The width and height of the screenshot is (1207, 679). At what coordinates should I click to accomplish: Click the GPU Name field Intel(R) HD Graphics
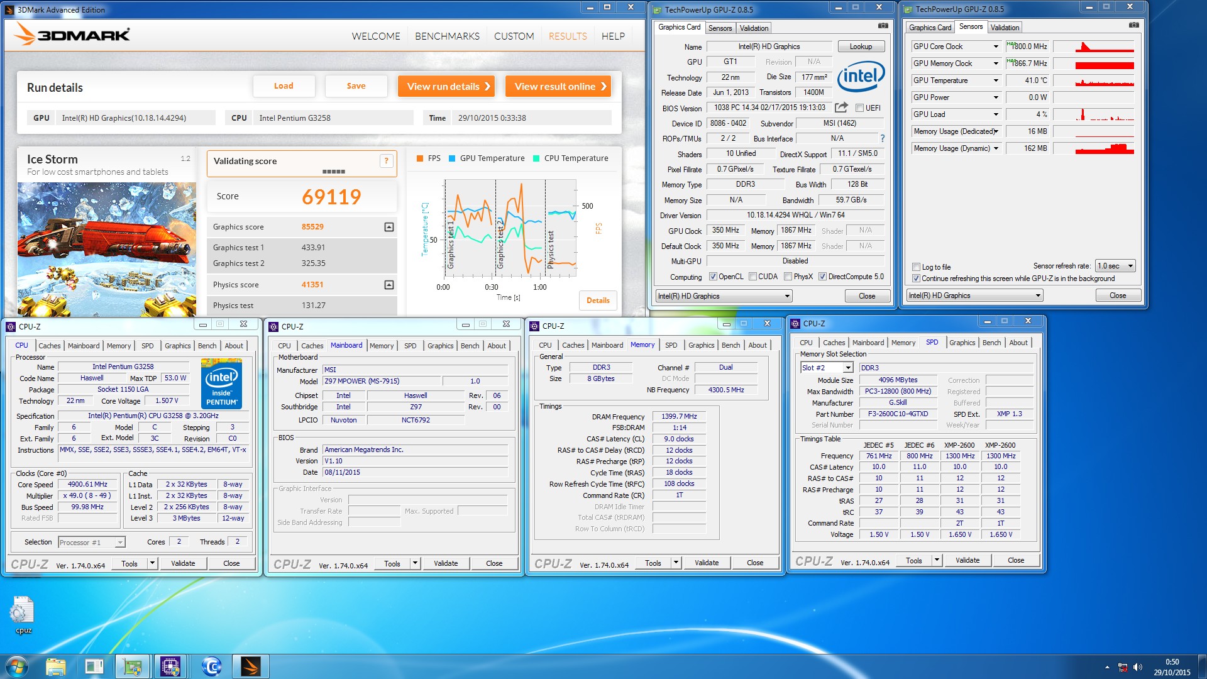[769, 47]
